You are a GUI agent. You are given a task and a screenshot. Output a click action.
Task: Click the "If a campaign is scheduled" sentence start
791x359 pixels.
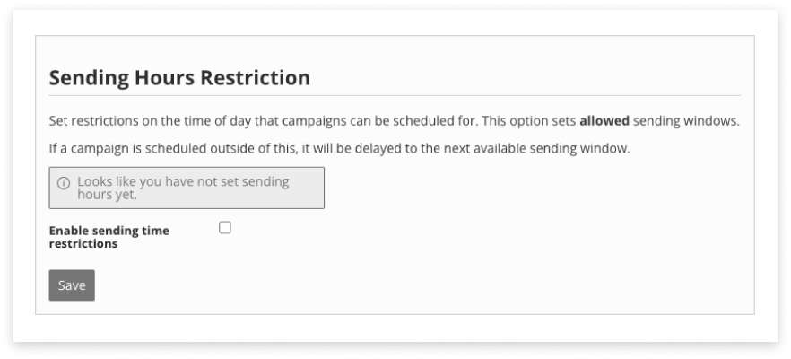[x=90, y=148]
